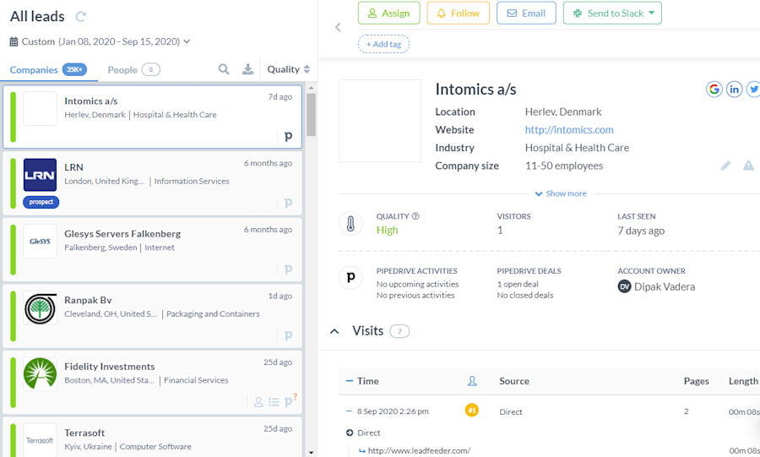The height and width of the screenshot is (457, 760).
Task: Open the search leads magnifier icon
Action: (224, 69)
